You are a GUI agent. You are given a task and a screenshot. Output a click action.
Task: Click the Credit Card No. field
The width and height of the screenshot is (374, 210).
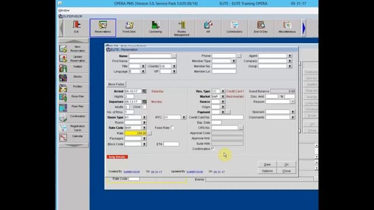(227, 117)
